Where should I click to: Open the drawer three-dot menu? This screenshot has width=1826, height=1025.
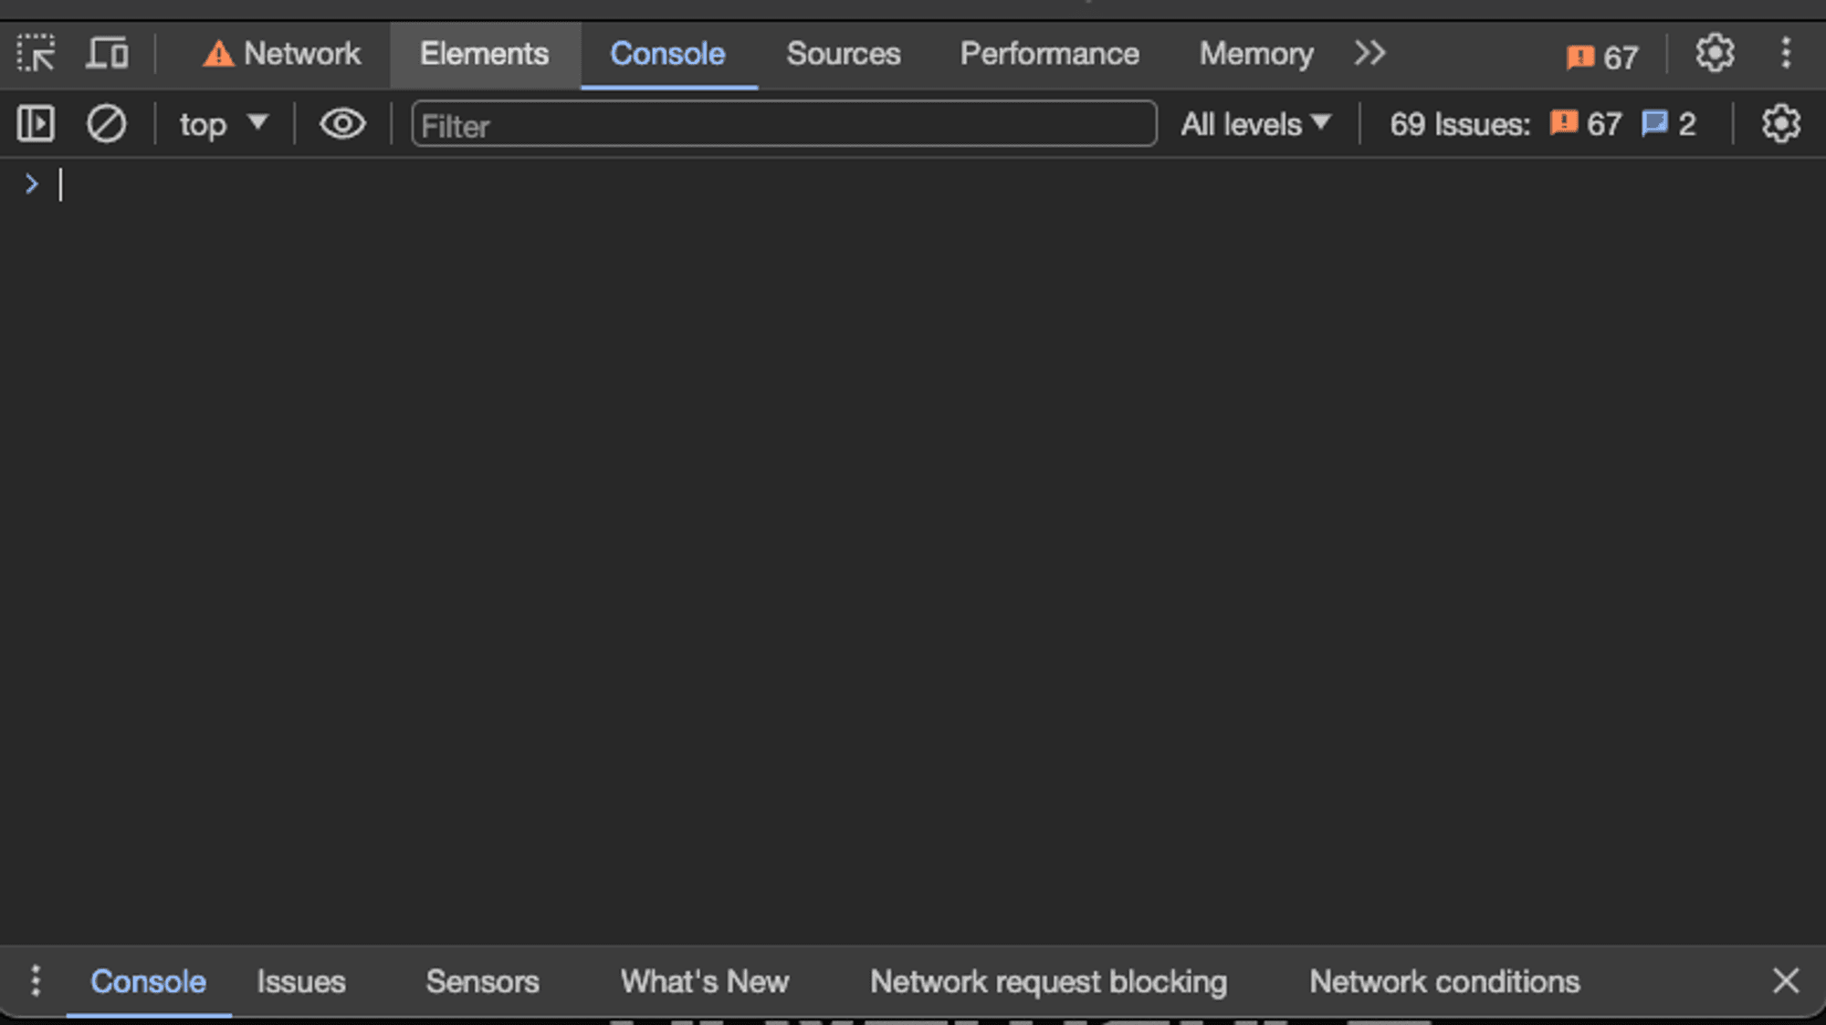point(37,981)
